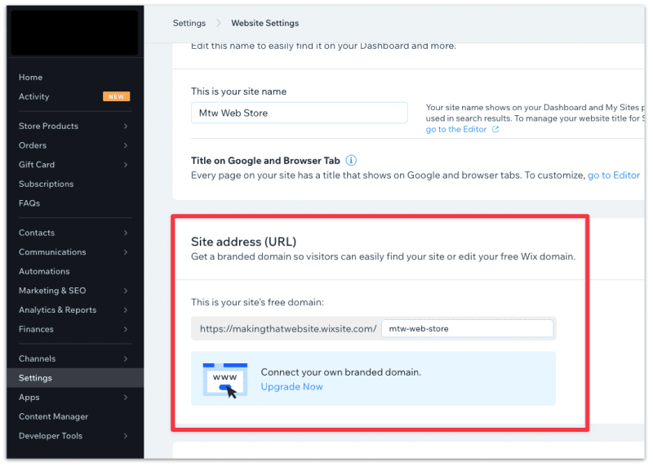Expand the Orders submenu arrow
The width and height of the screenshot is (653, 467).
[126, 145]
